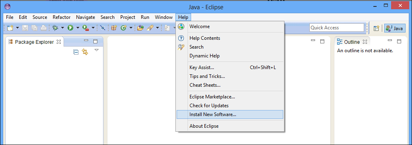Open the Debug dropdown arrow
This screenshot has width=412, height=145.
point(62,28)
